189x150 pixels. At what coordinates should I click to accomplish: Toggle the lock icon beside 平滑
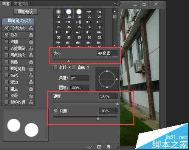point(31,96)
